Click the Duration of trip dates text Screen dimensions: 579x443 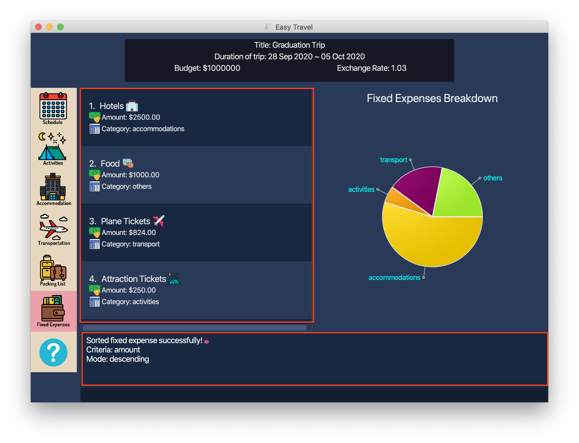pyautogui.click(x=289, y=56)
